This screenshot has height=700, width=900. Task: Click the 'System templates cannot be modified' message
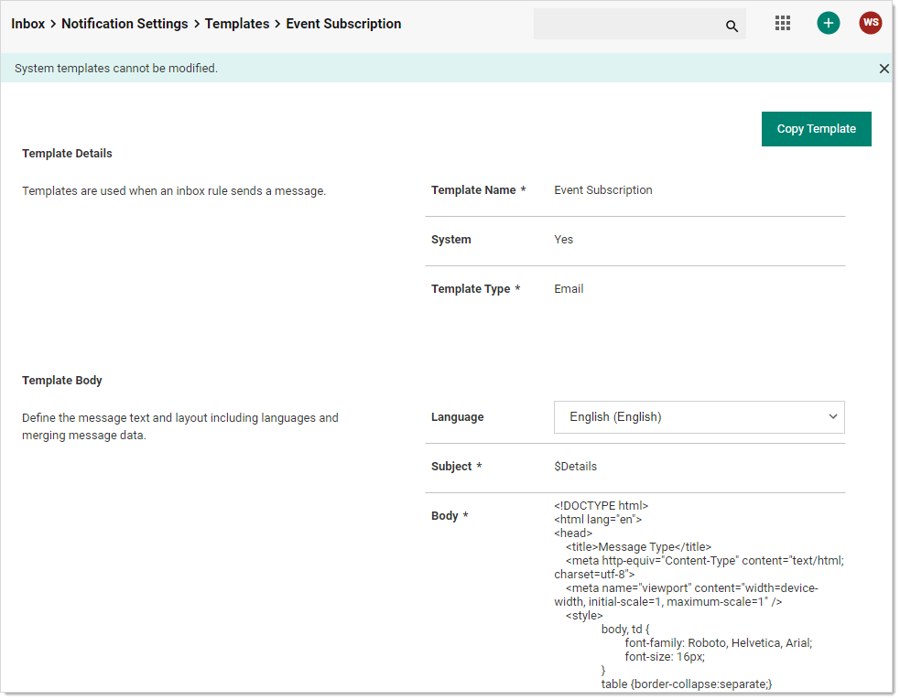[116, 69]
